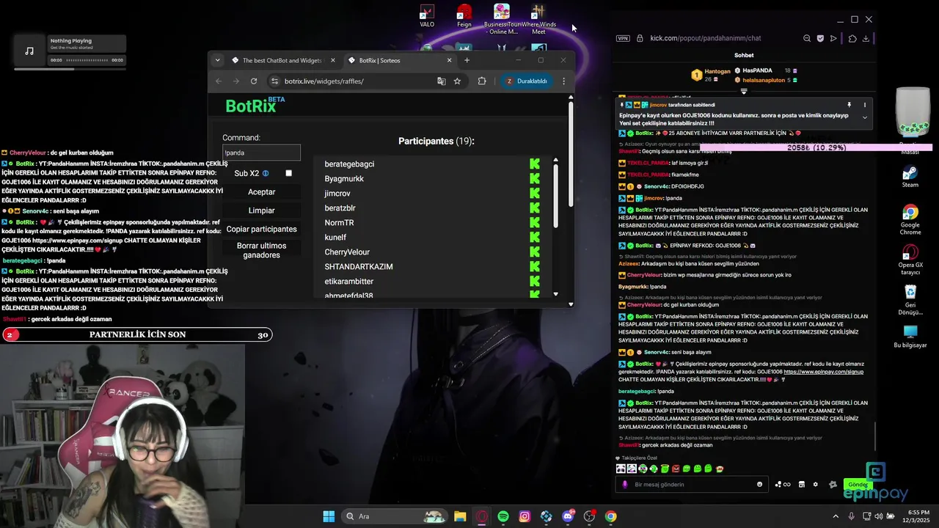The height and width of the screenshot is (528, 939).
Task: Open Chrome three-dot menu
Action: click(563, 81)
